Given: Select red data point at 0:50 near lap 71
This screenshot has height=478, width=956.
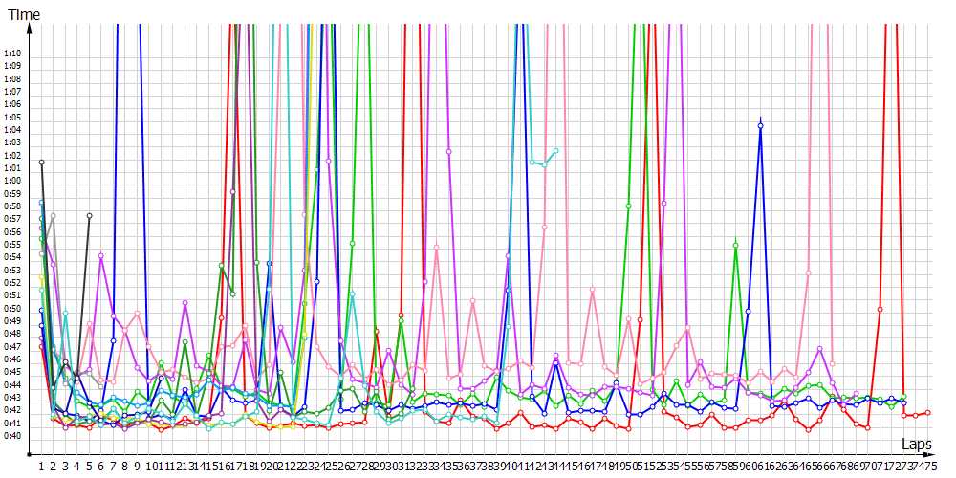Looking at the screenshot, I should click(x=880, y=309).
